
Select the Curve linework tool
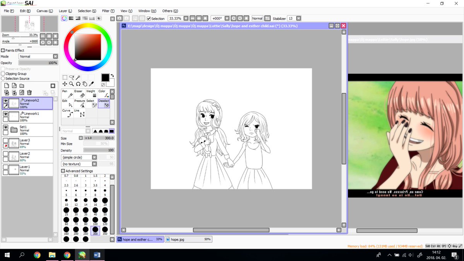coord(68,113)
